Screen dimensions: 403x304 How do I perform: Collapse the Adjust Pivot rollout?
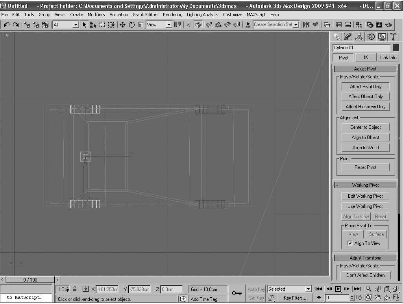point(337,69)
